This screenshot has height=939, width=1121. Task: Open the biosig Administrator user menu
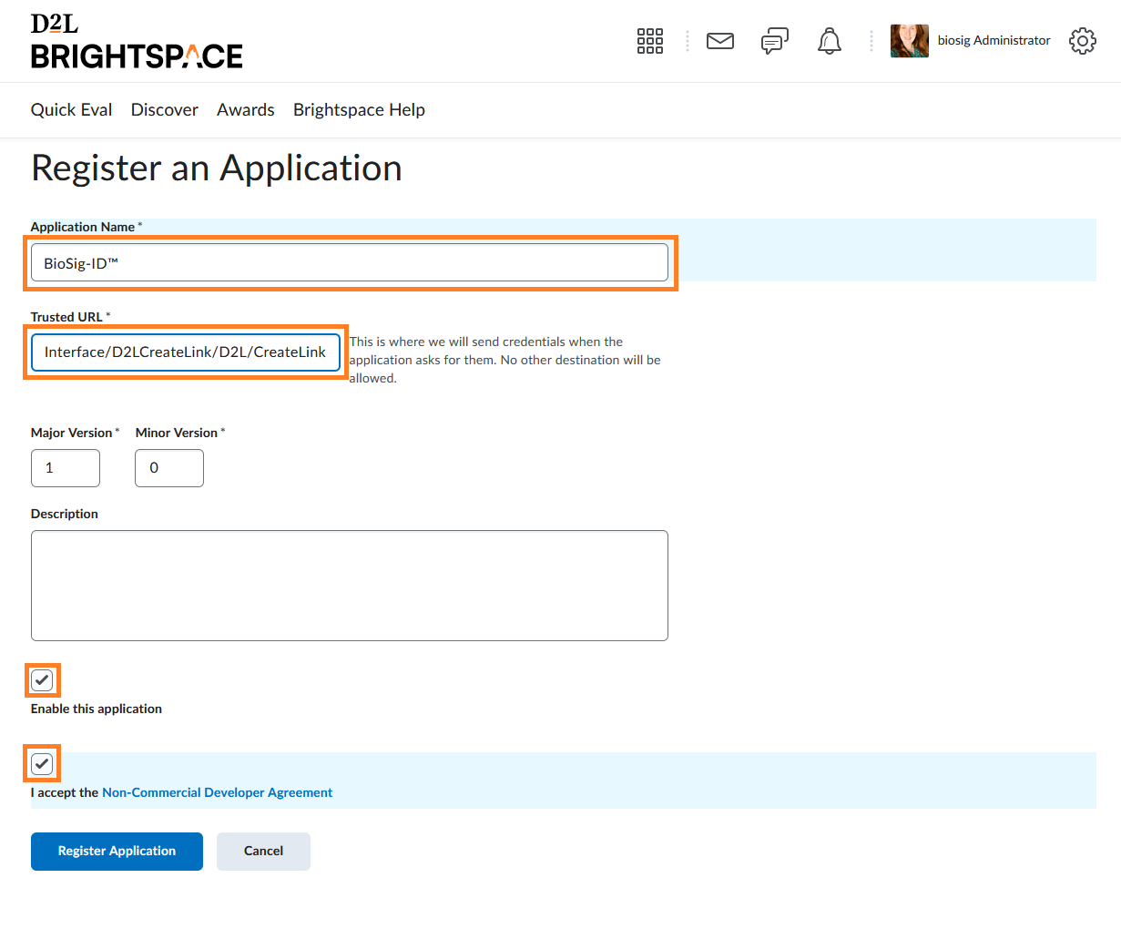[971, 41]
